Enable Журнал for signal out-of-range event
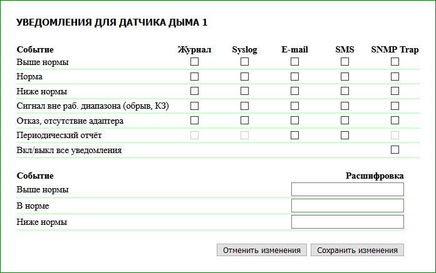The image size is (436, 273). pyautogui.click(x=194, y=106)
